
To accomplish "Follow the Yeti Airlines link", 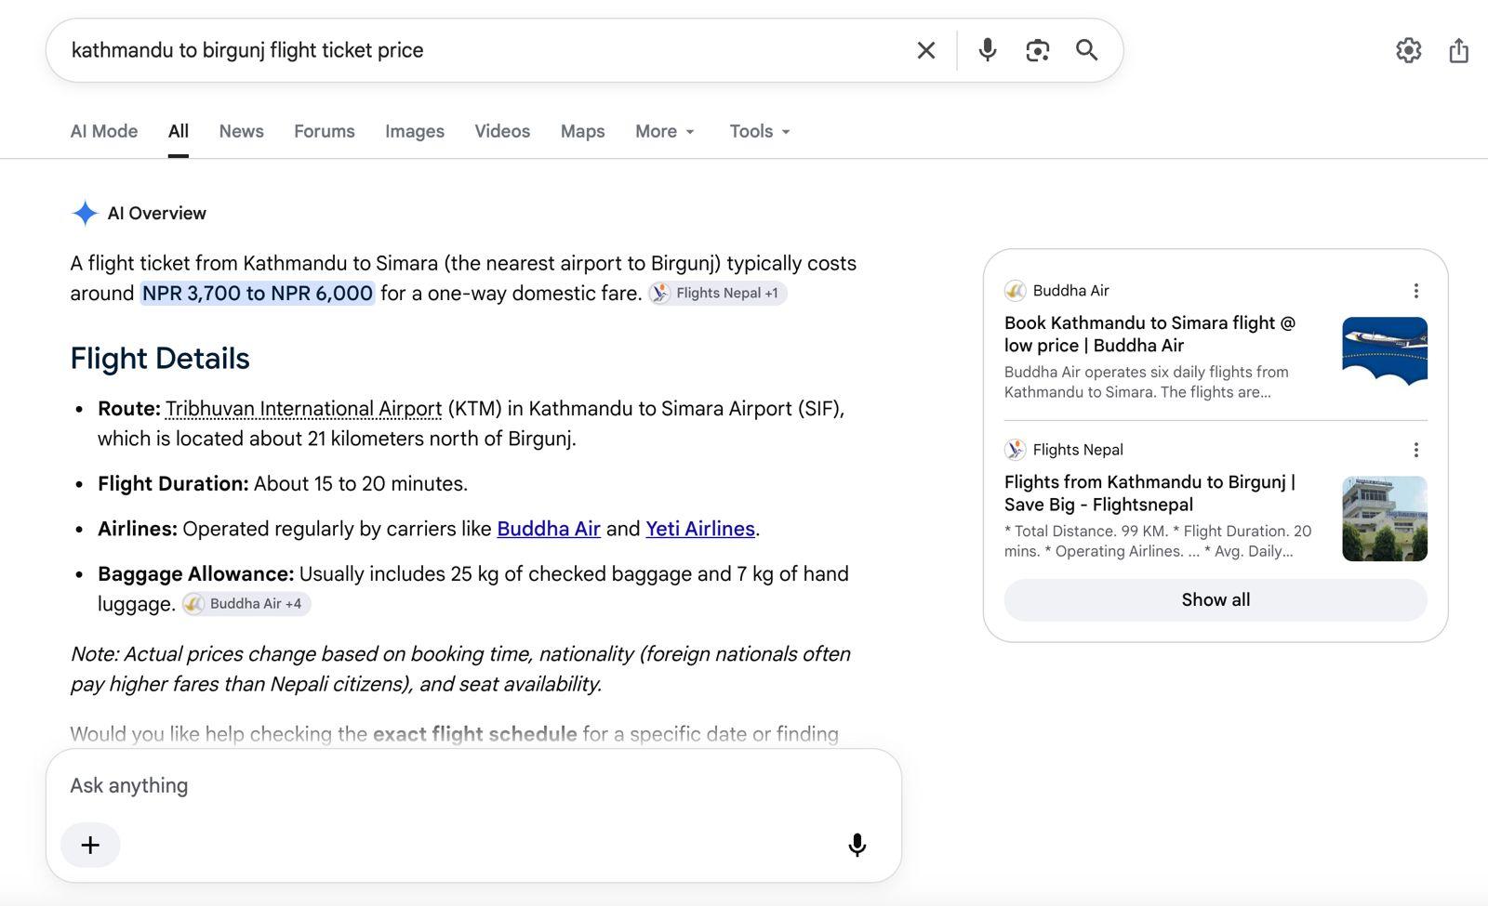I will point(700,529).
